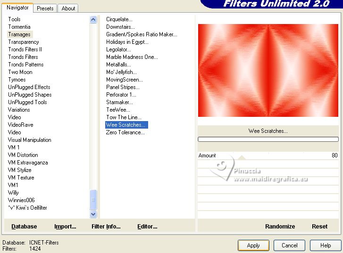
Task: Click the Cancel button
Action: (289, 245)
